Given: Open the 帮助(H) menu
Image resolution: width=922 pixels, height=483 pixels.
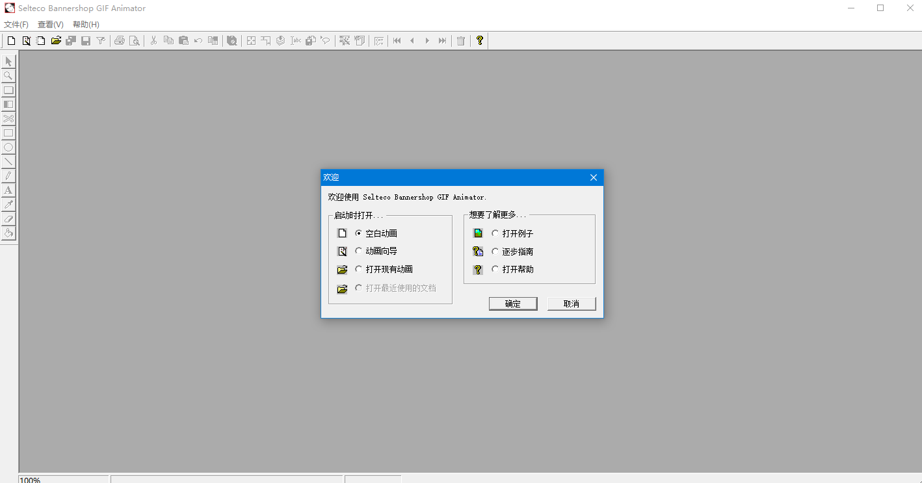Looking at the screenshot, I should click(86, 25).
